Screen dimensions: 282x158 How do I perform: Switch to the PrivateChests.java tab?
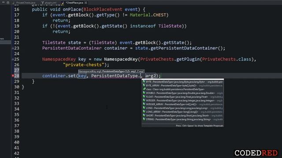[x=24, y=3]
